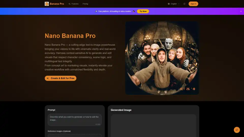This screenshot has height=137, width=244.
Task: Open the Banana Pro home link text
Action: [57, 4]
